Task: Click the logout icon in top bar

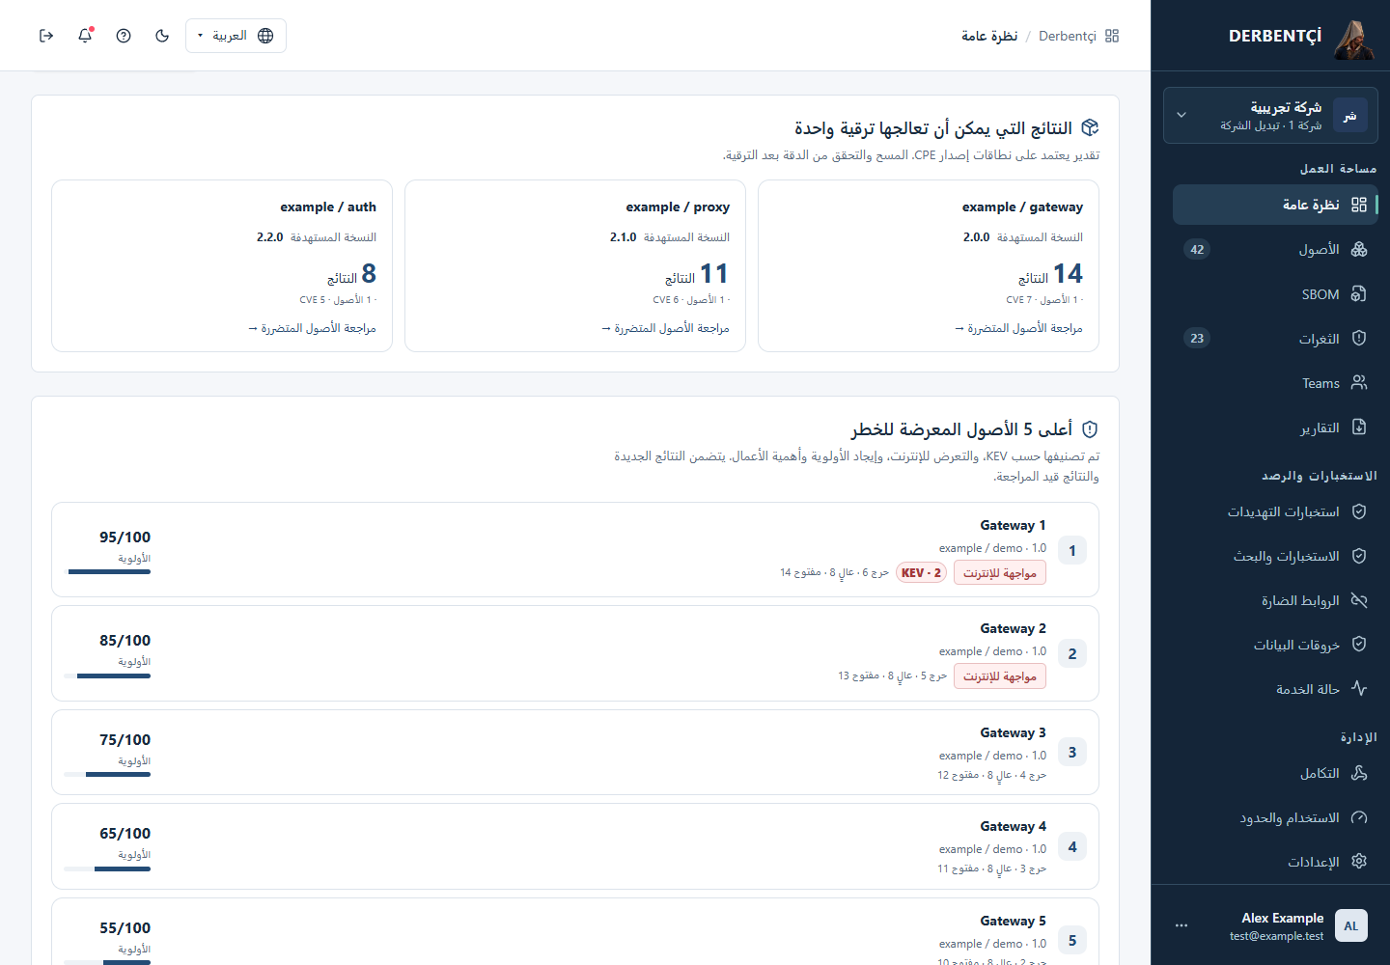Action: 46,36
